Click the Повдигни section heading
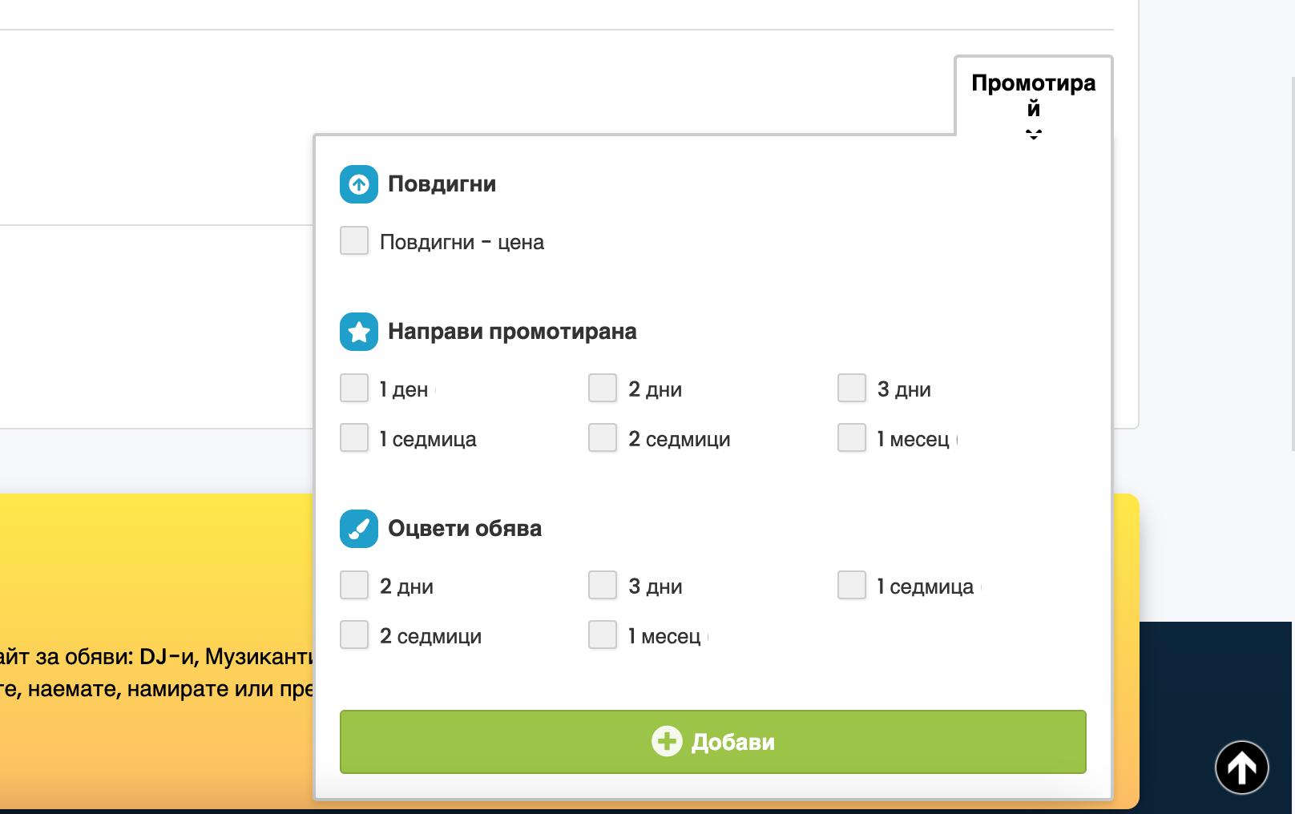This screenshot has width=1295, height=814. point(442,184)
